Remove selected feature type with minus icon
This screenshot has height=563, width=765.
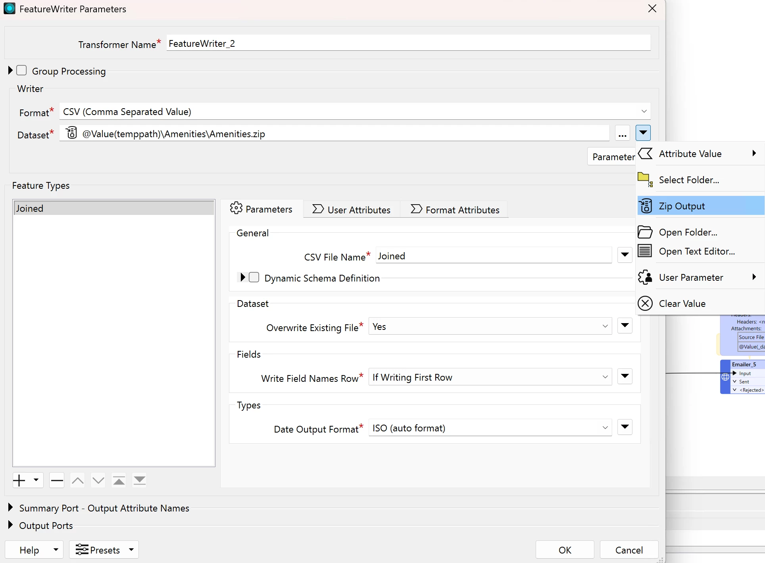pos(57,480)
